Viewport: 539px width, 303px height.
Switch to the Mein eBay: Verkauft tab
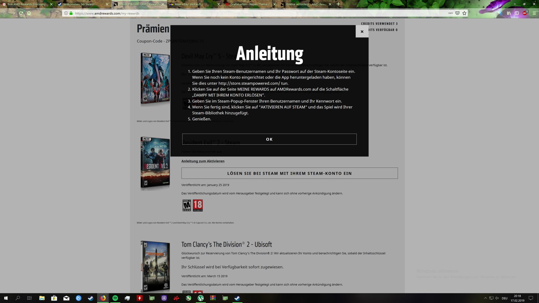coord(188,4)
